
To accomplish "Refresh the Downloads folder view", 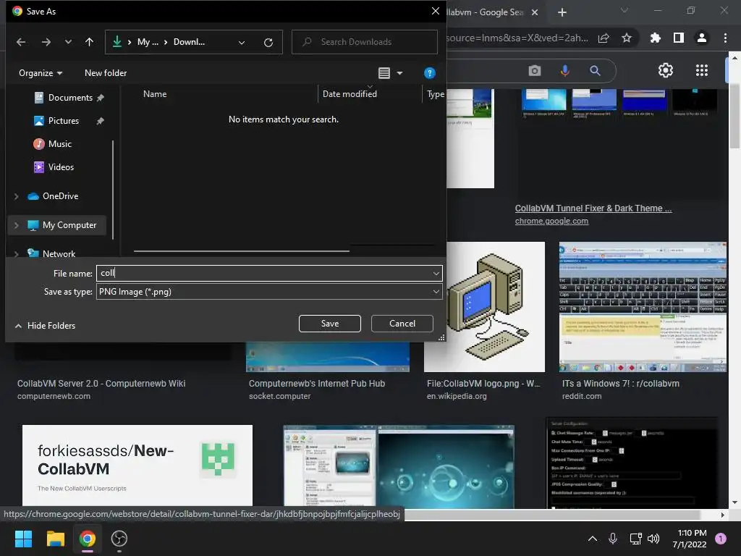I will click(x=268, y=43).
